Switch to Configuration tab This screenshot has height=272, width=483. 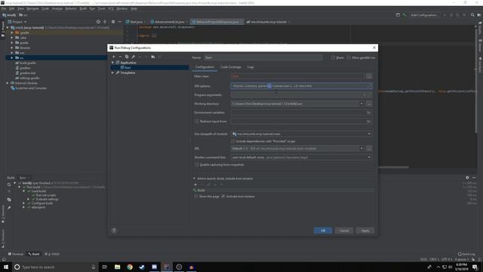(x=205, y=67)
